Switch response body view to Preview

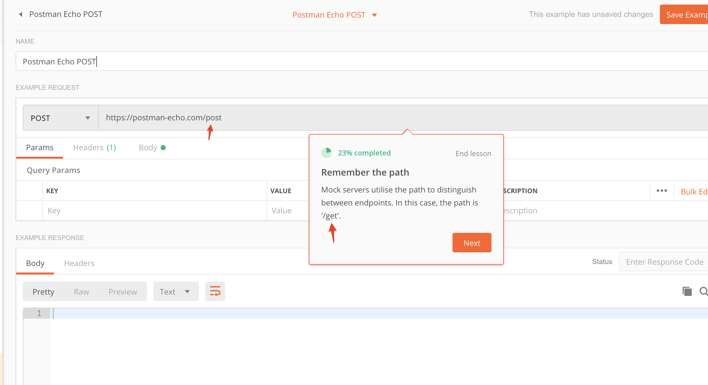[x=123, y=291]
